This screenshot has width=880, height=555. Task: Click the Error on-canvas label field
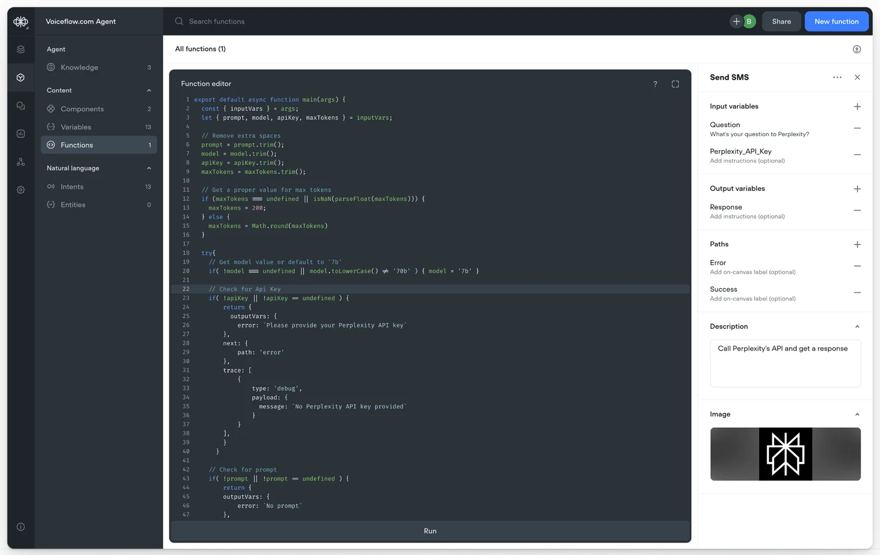point(753,272)
